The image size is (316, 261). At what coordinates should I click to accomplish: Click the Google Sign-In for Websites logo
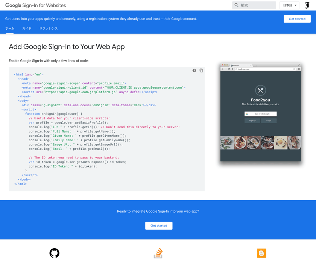35,5
